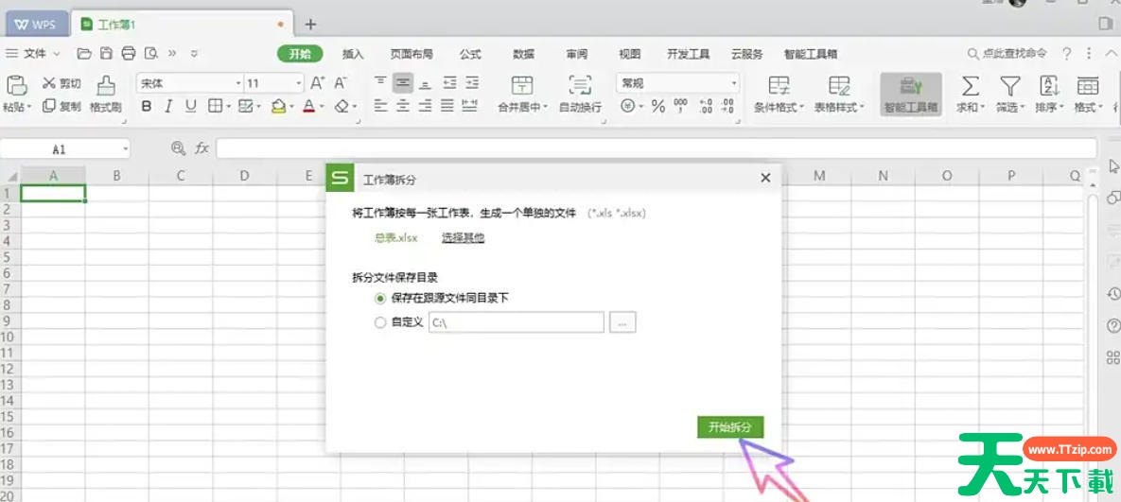This screenshot has height=502, width=1121.
Task: Select the 自定义 custom directory radio
Action: (380, 322)
